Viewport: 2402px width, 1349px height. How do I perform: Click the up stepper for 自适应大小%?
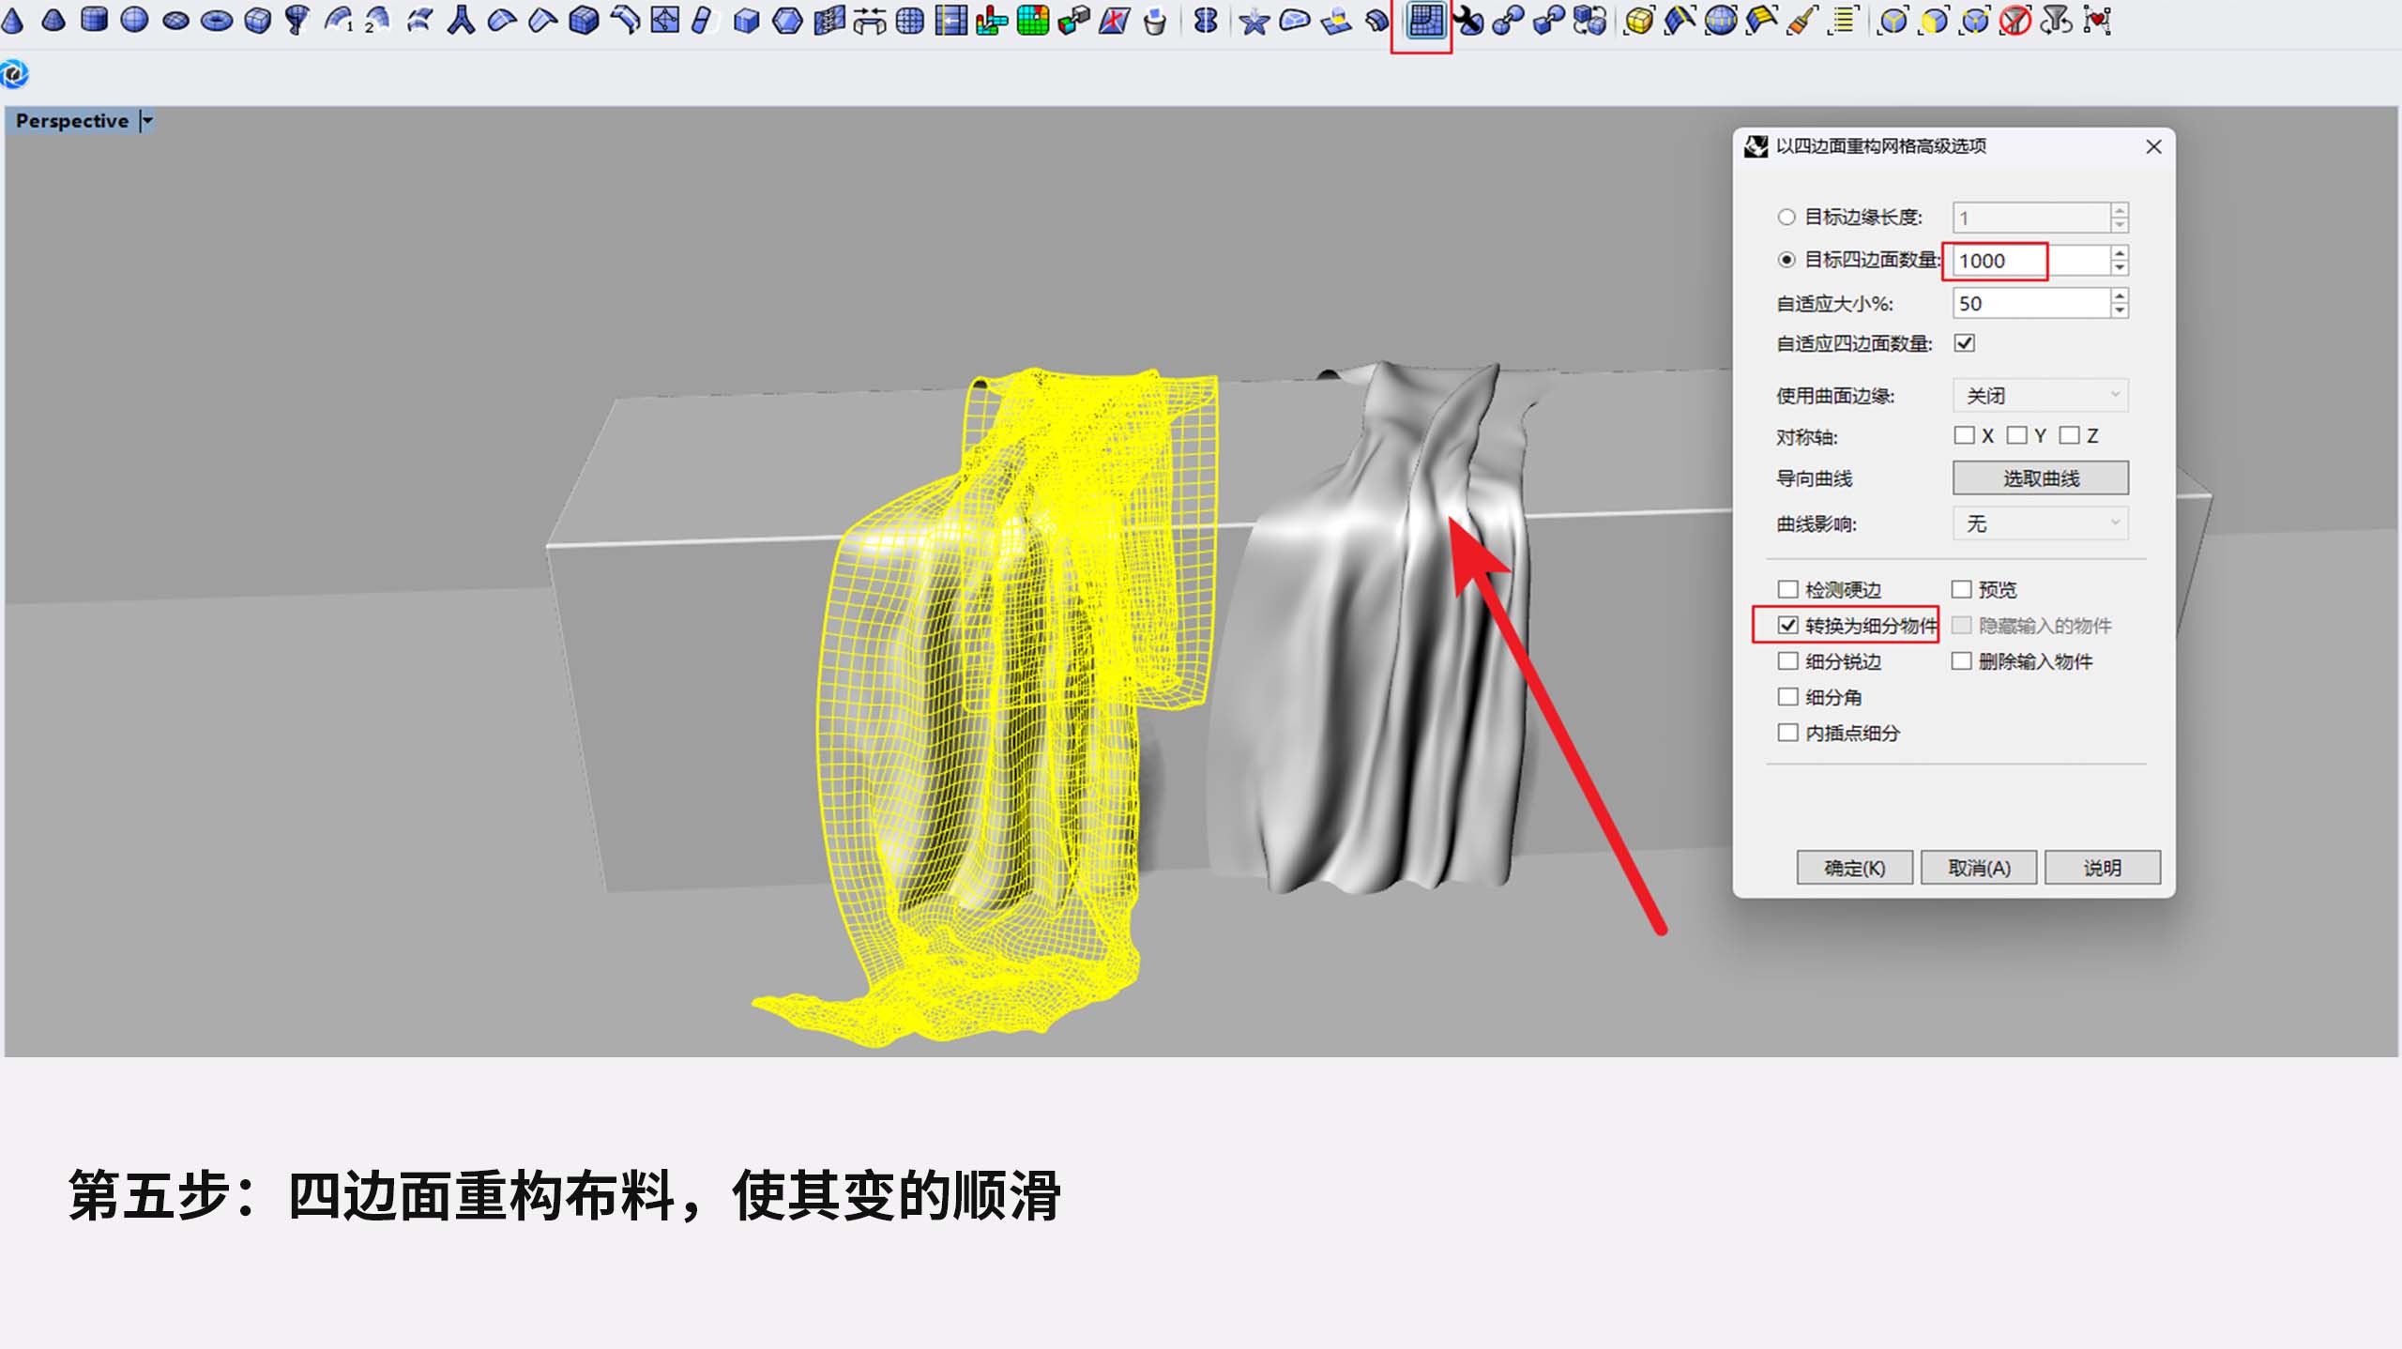point(2118,297)
